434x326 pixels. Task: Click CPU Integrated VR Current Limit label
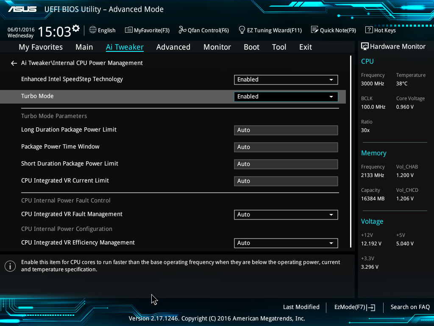(65, 180)
